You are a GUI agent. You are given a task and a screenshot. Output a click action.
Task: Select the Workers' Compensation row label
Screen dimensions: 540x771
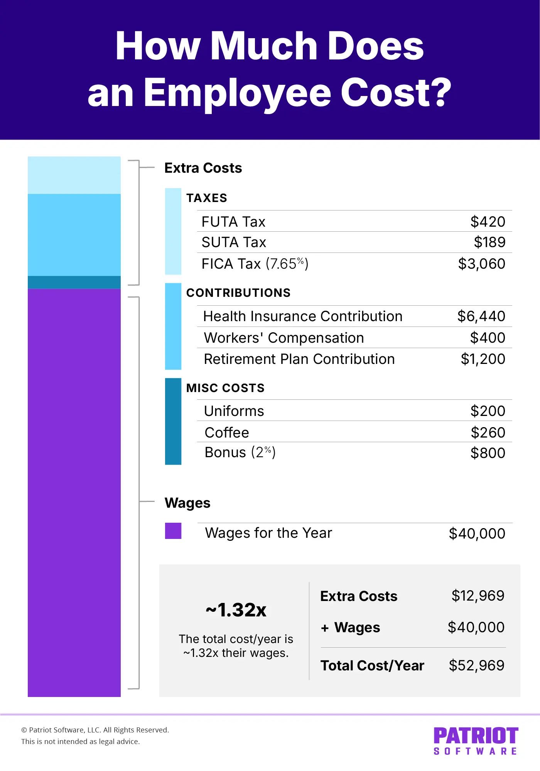pos(284,338)
